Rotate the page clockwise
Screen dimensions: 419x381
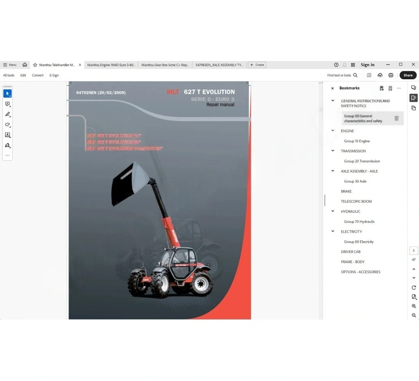coord(414,288)
